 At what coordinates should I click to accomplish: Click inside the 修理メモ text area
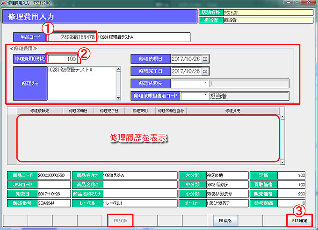[80, 82]
